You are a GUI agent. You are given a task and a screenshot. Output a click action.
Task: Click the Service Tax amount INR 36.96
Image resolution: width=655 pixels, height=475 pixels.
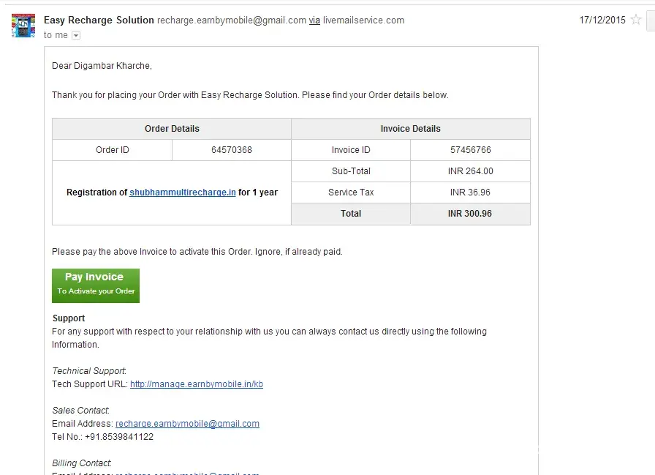pos(470,192)
